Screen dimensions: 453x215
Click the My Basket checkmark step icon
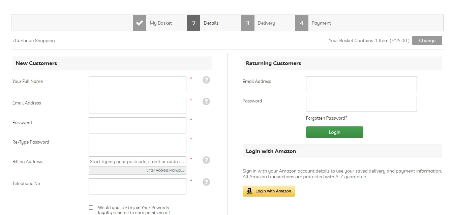[x=140, y=23]
